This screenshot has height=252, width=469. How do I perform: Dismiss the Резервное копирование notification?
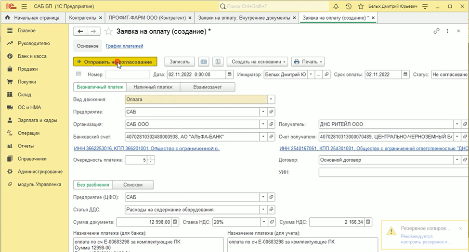coord(460,228)
